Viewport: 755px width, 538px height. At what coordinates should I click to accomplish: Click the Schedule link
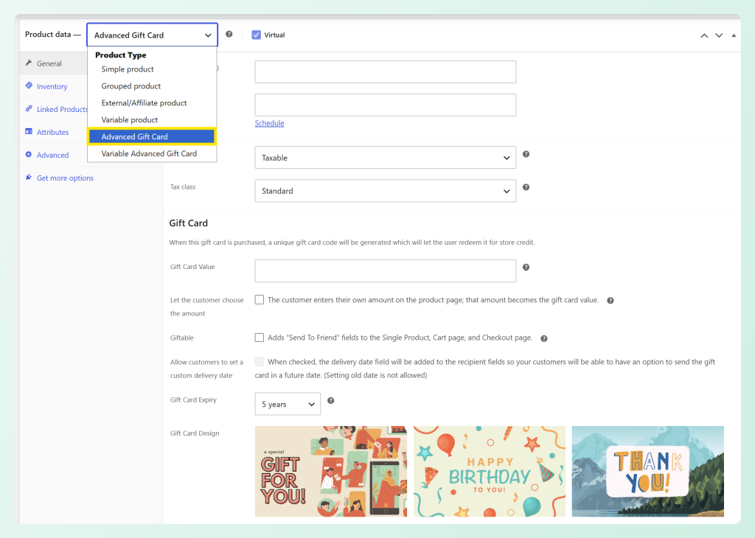click(x=269, y=123)
